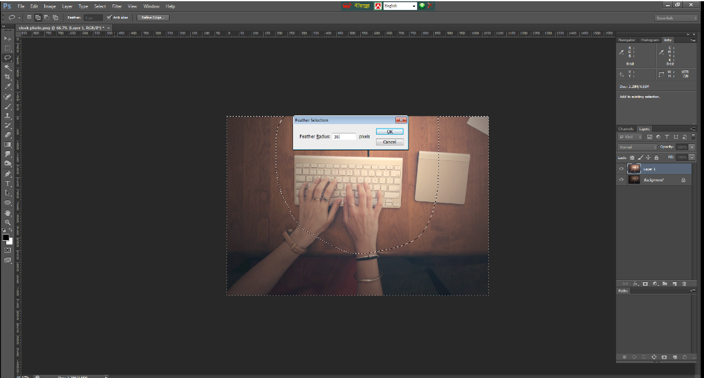Switch to the Channels tab

coord(626,128)
